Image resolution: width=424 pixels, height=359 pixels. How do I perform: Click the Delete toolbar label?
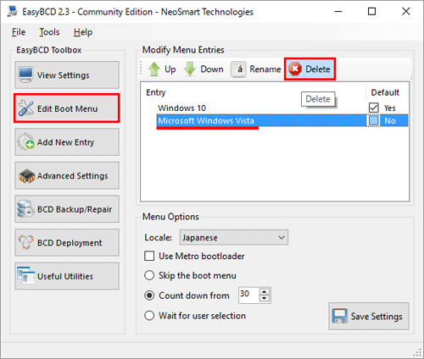(318, 69)
